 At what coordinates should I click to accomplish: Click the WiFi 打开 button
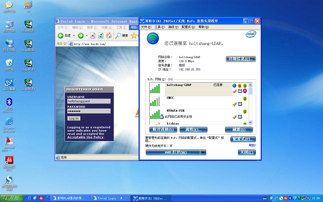173,152
